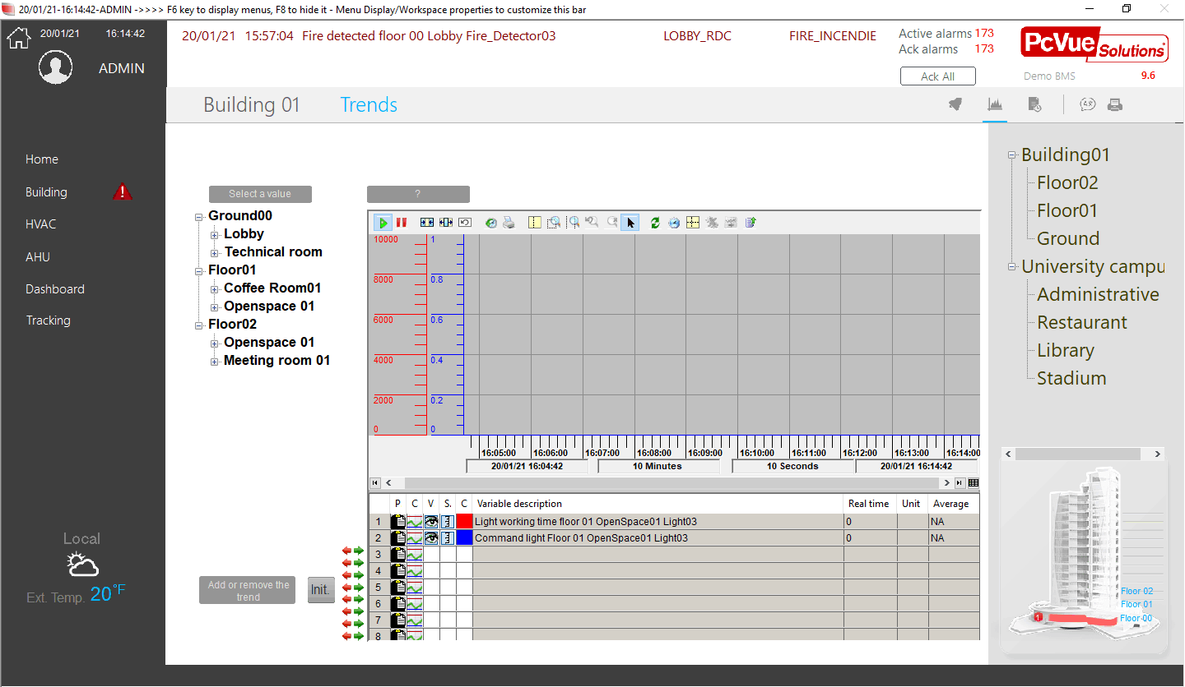Toggle eye visibility for Light working time row

[431, 522]
